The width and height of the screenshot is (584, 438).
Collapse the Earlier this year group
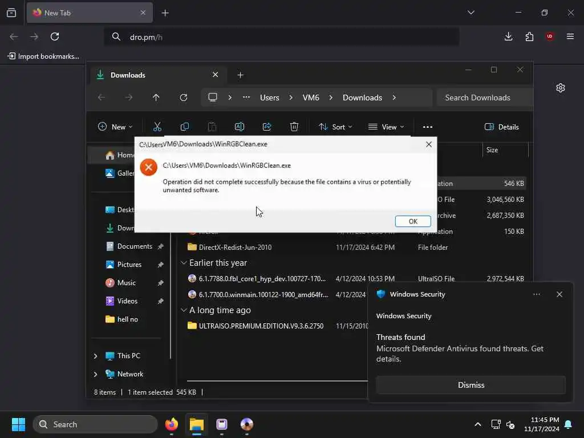[x=184, y=263]
